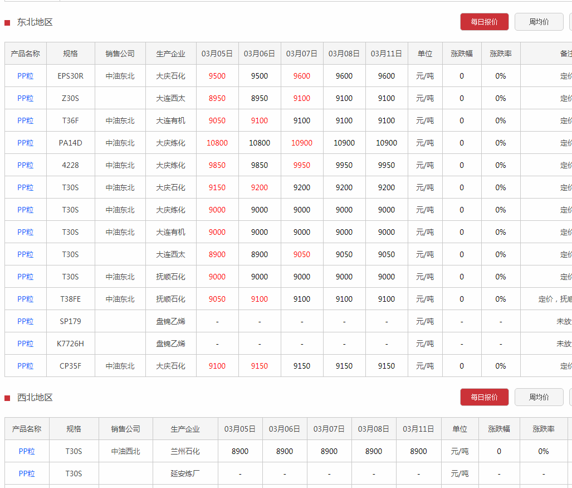This screenshot has height=488, width=572.
Task: Switch to 周均价 tab in 东北地区 section
Action: (539, 22)
